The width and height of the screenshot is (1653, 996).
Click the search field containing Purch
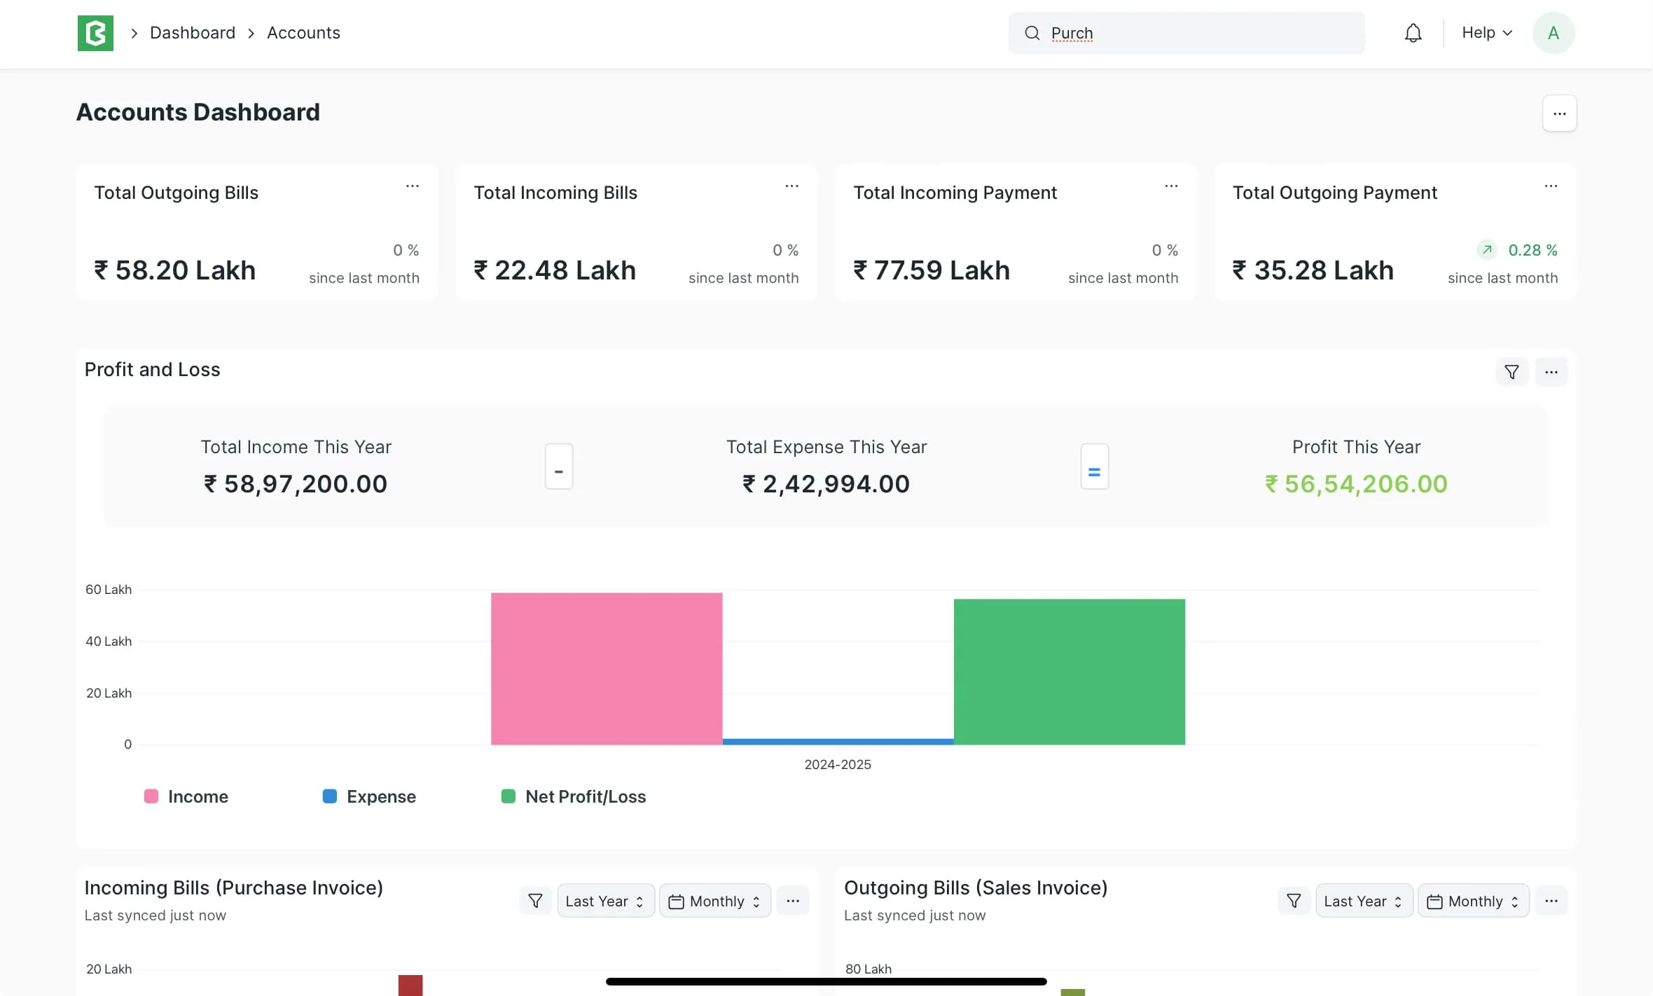1187,33
